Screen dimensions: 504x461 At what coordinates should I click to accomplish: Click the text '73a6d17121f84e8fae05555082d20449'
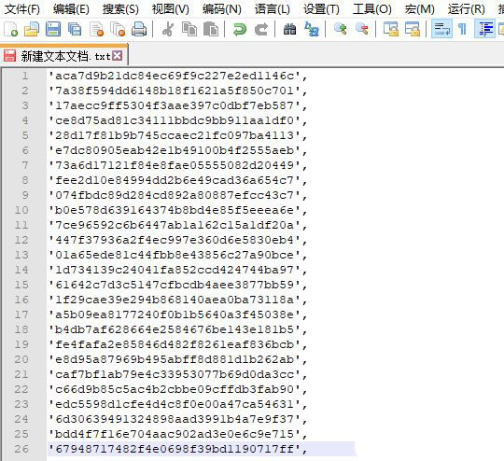point(175,165)
